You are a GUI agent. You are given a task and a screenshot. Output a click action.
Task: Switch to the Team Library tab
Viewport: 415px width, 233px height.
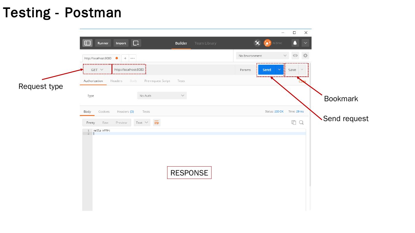(x=205, y=43)
